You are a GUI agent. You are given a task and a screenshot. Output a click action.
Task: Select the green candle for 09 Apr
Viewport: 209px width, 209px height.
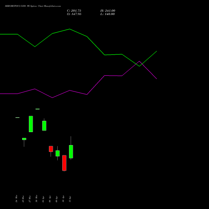pos(58,153)
